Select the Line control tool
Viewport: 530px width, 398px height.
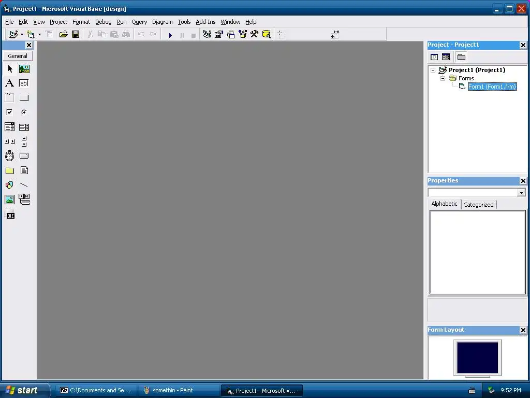pos(24,185)
